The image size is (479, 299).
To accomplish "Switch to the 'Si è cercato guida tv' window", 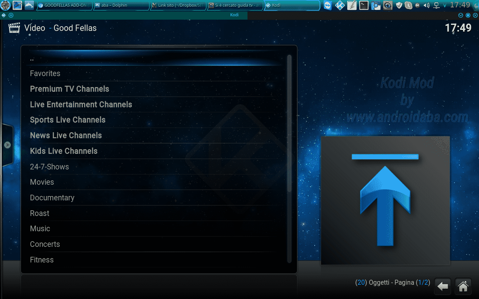I will [x=235, y=5].
